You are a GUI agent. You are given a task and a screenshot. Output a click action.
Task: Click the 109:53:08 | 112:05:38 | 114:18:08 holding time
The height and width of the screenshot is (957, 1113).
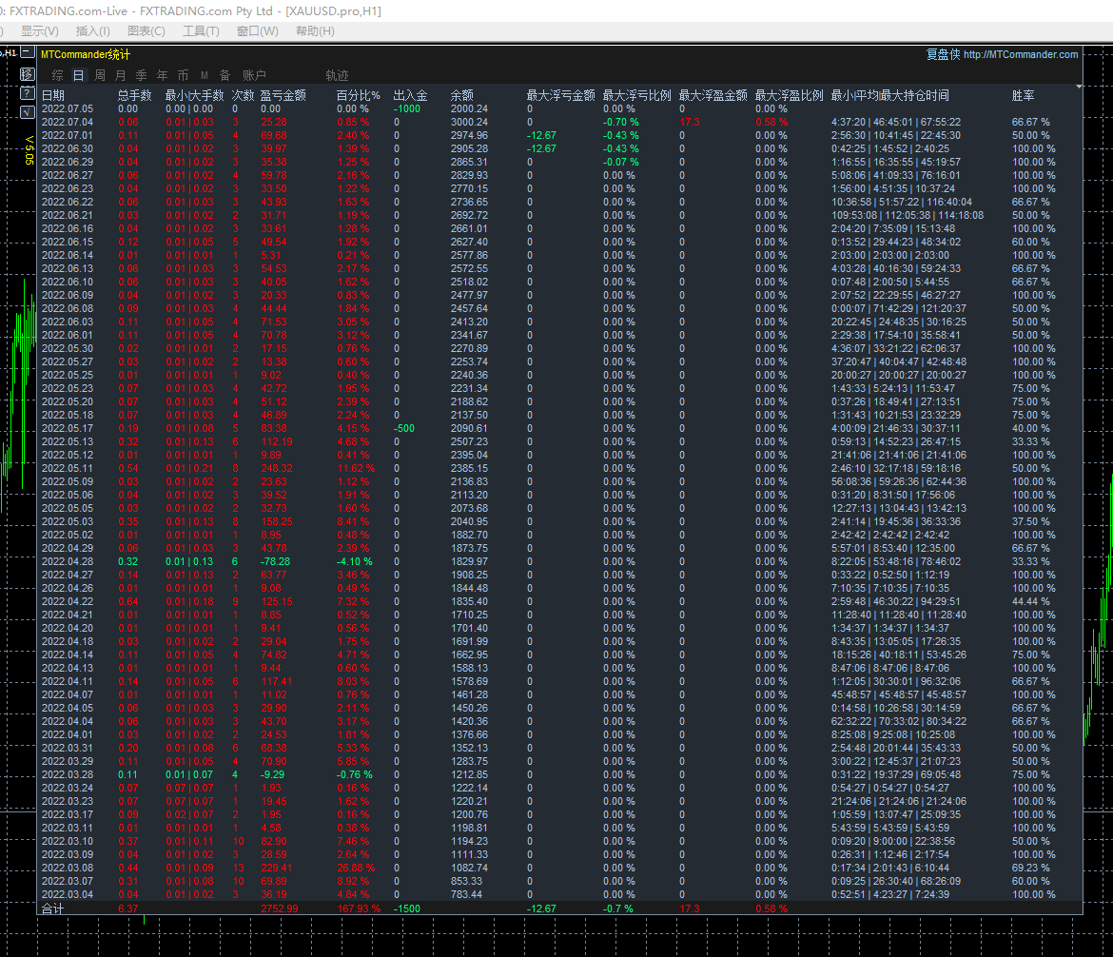908,215
